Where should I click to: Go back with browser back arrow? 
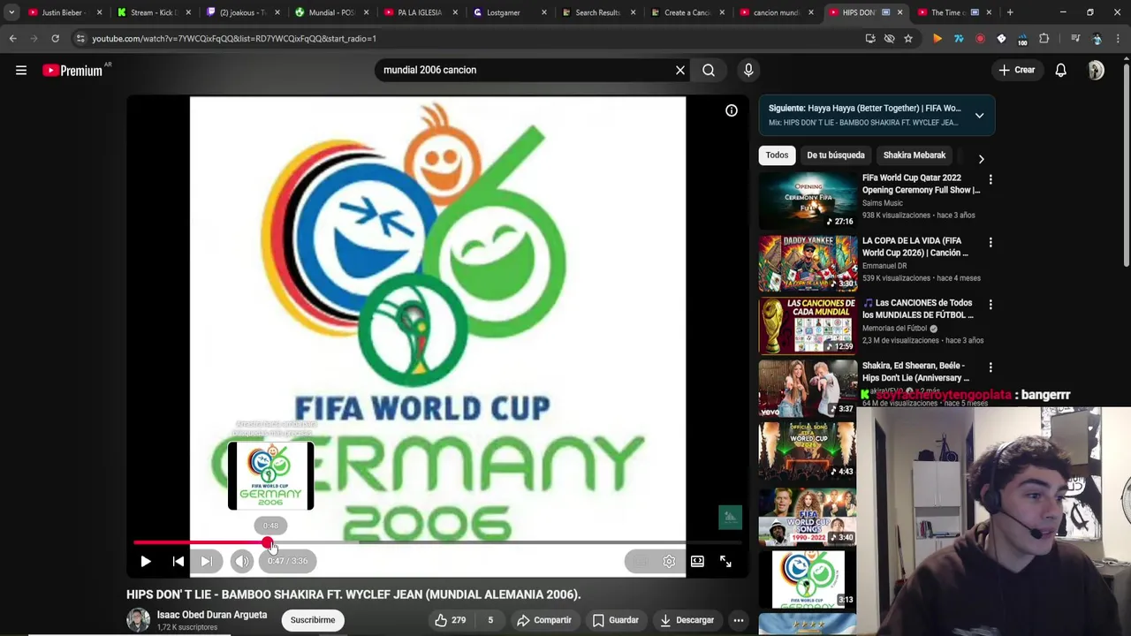(x=12, y=39)
